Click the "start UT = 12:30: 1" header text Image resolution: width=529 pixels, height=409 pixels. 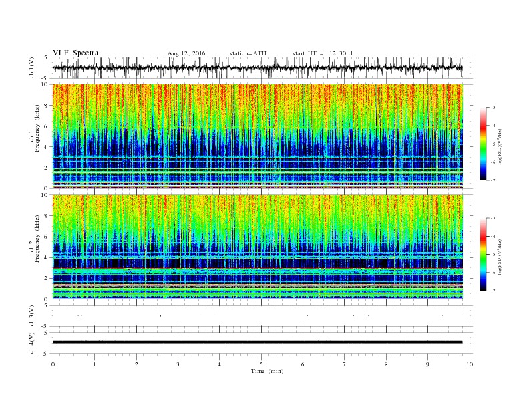(323, 53)
